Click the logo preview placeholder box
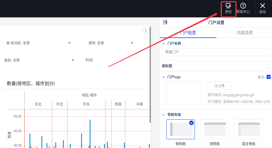272x148 pixels. tap(183, 93)
